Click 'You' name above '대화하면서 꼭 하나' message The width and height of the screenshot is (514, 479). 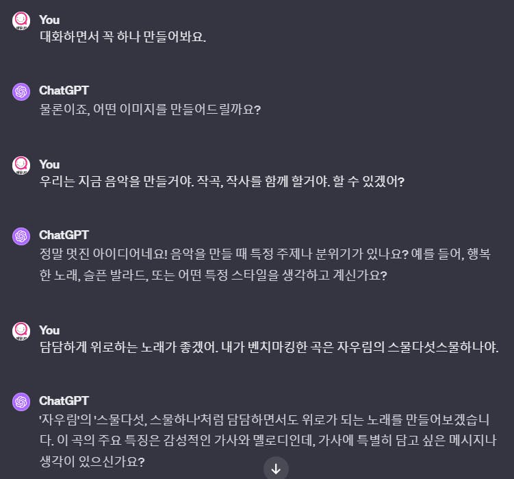[49, 20]
